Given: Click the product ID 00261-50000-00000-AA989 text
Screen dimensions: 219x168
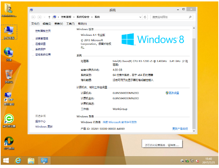Looking at the screenshot, I should 103,129.
